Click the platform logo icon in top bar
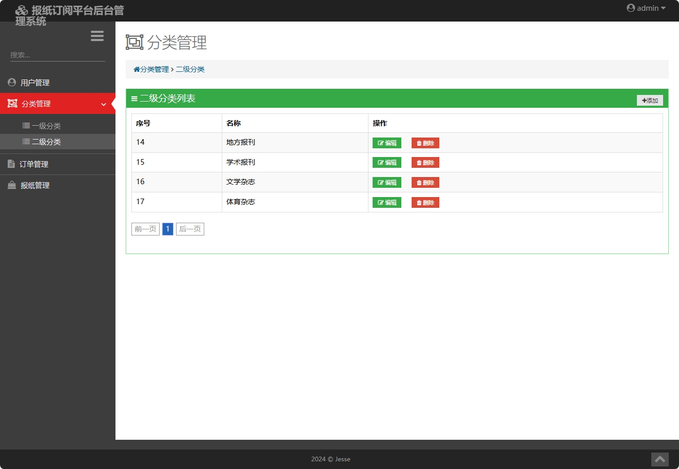 pos(22,9)
